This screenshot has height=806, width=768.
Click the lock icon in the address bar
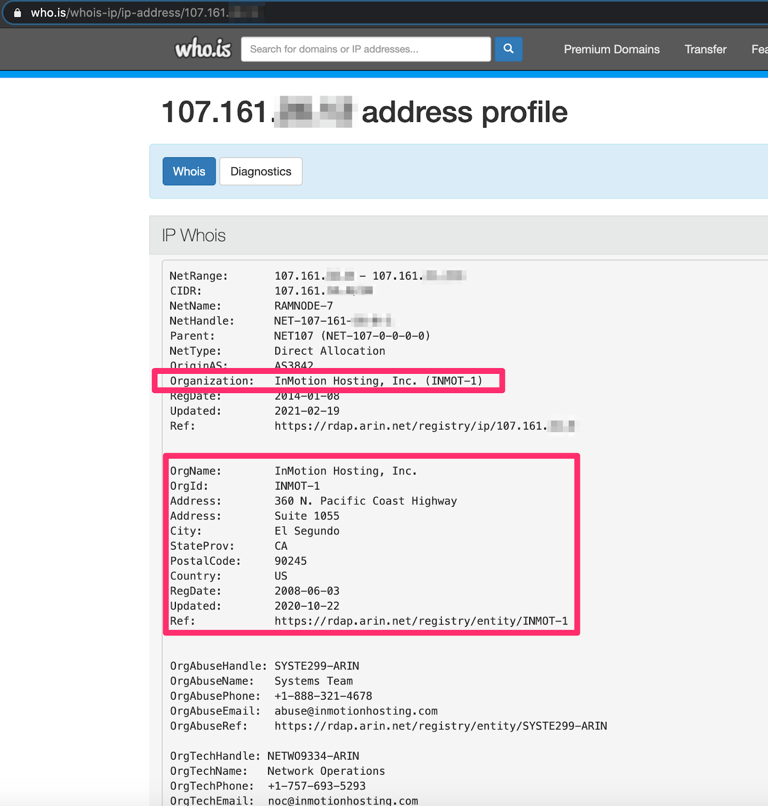click(x=18, y=13)
